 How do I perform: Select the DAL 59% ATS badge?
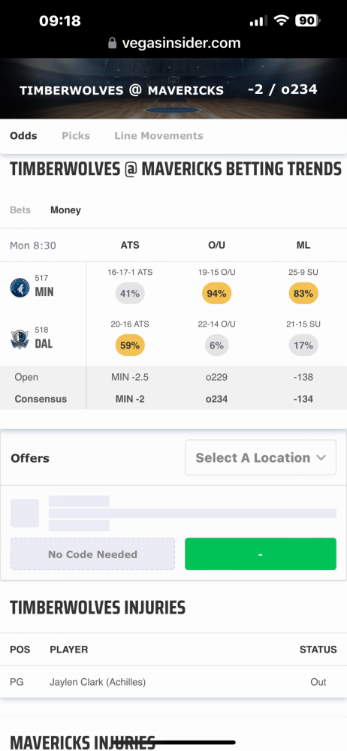tap(130, 345)
